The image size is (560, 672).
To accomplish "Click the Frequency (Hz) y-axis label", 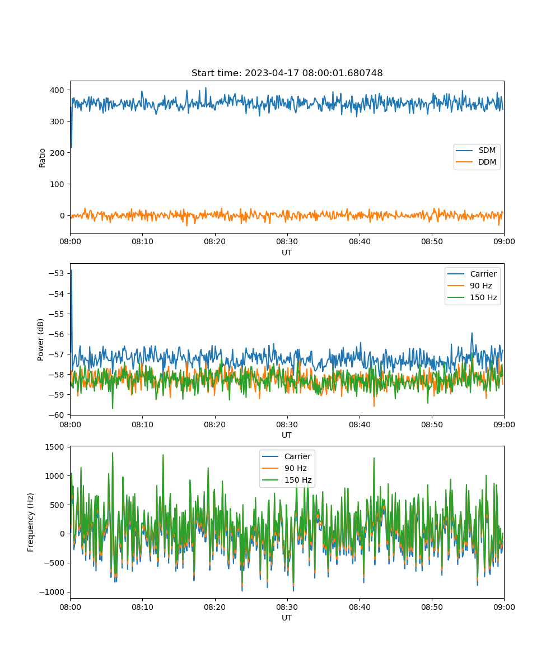I will (x=31, y=522).
